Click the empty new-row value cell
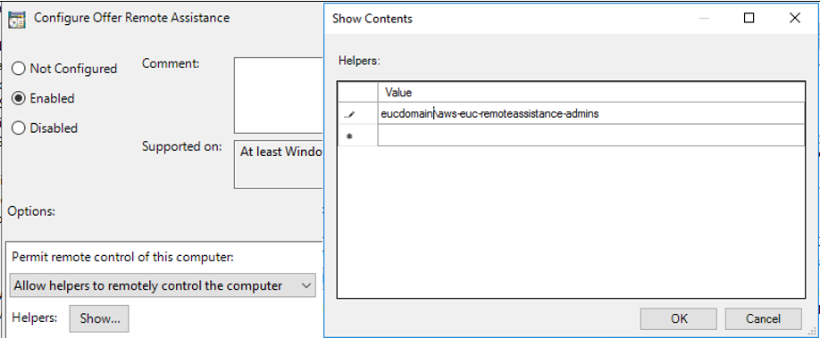Screen dimensions: 820x338 591,136
